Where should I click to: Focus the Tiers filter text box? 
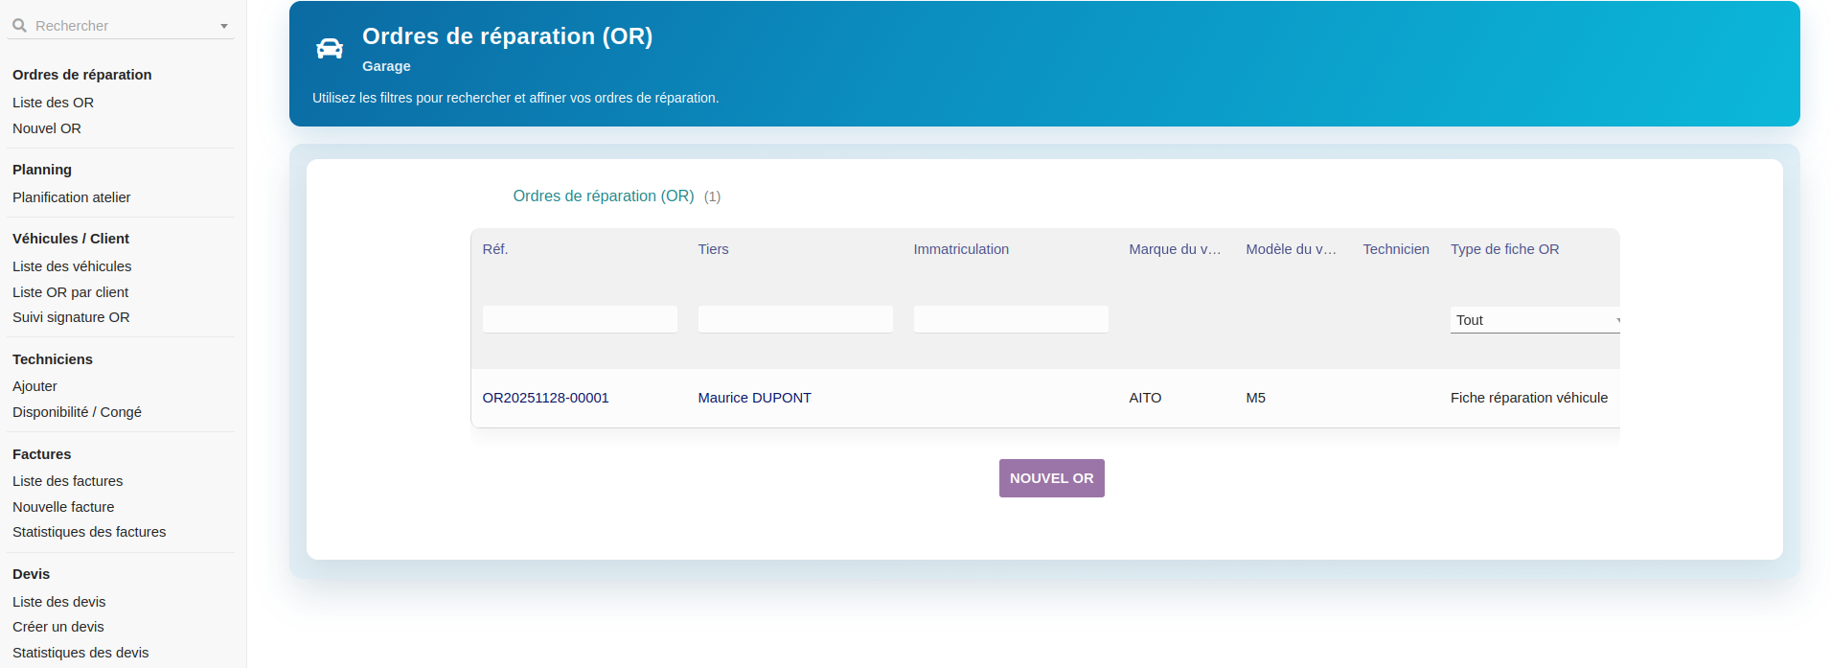(795, 319)
